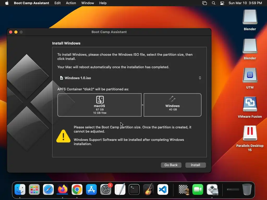
Task: Open Google Chrome from the Dock
Action: 77,190
